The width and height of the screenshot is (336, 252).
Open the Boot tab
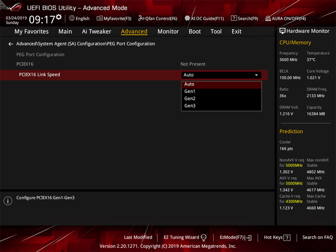tap(195, 32)
